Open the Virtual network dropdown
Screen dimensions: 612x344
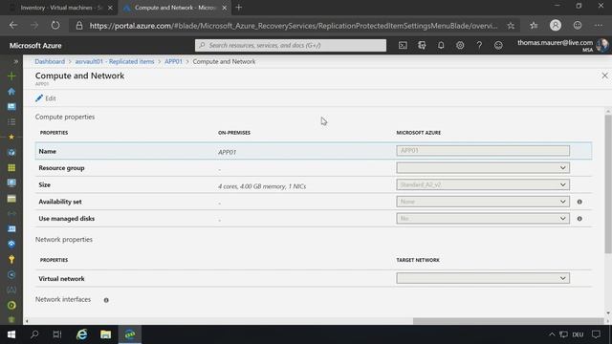[483, 278]
